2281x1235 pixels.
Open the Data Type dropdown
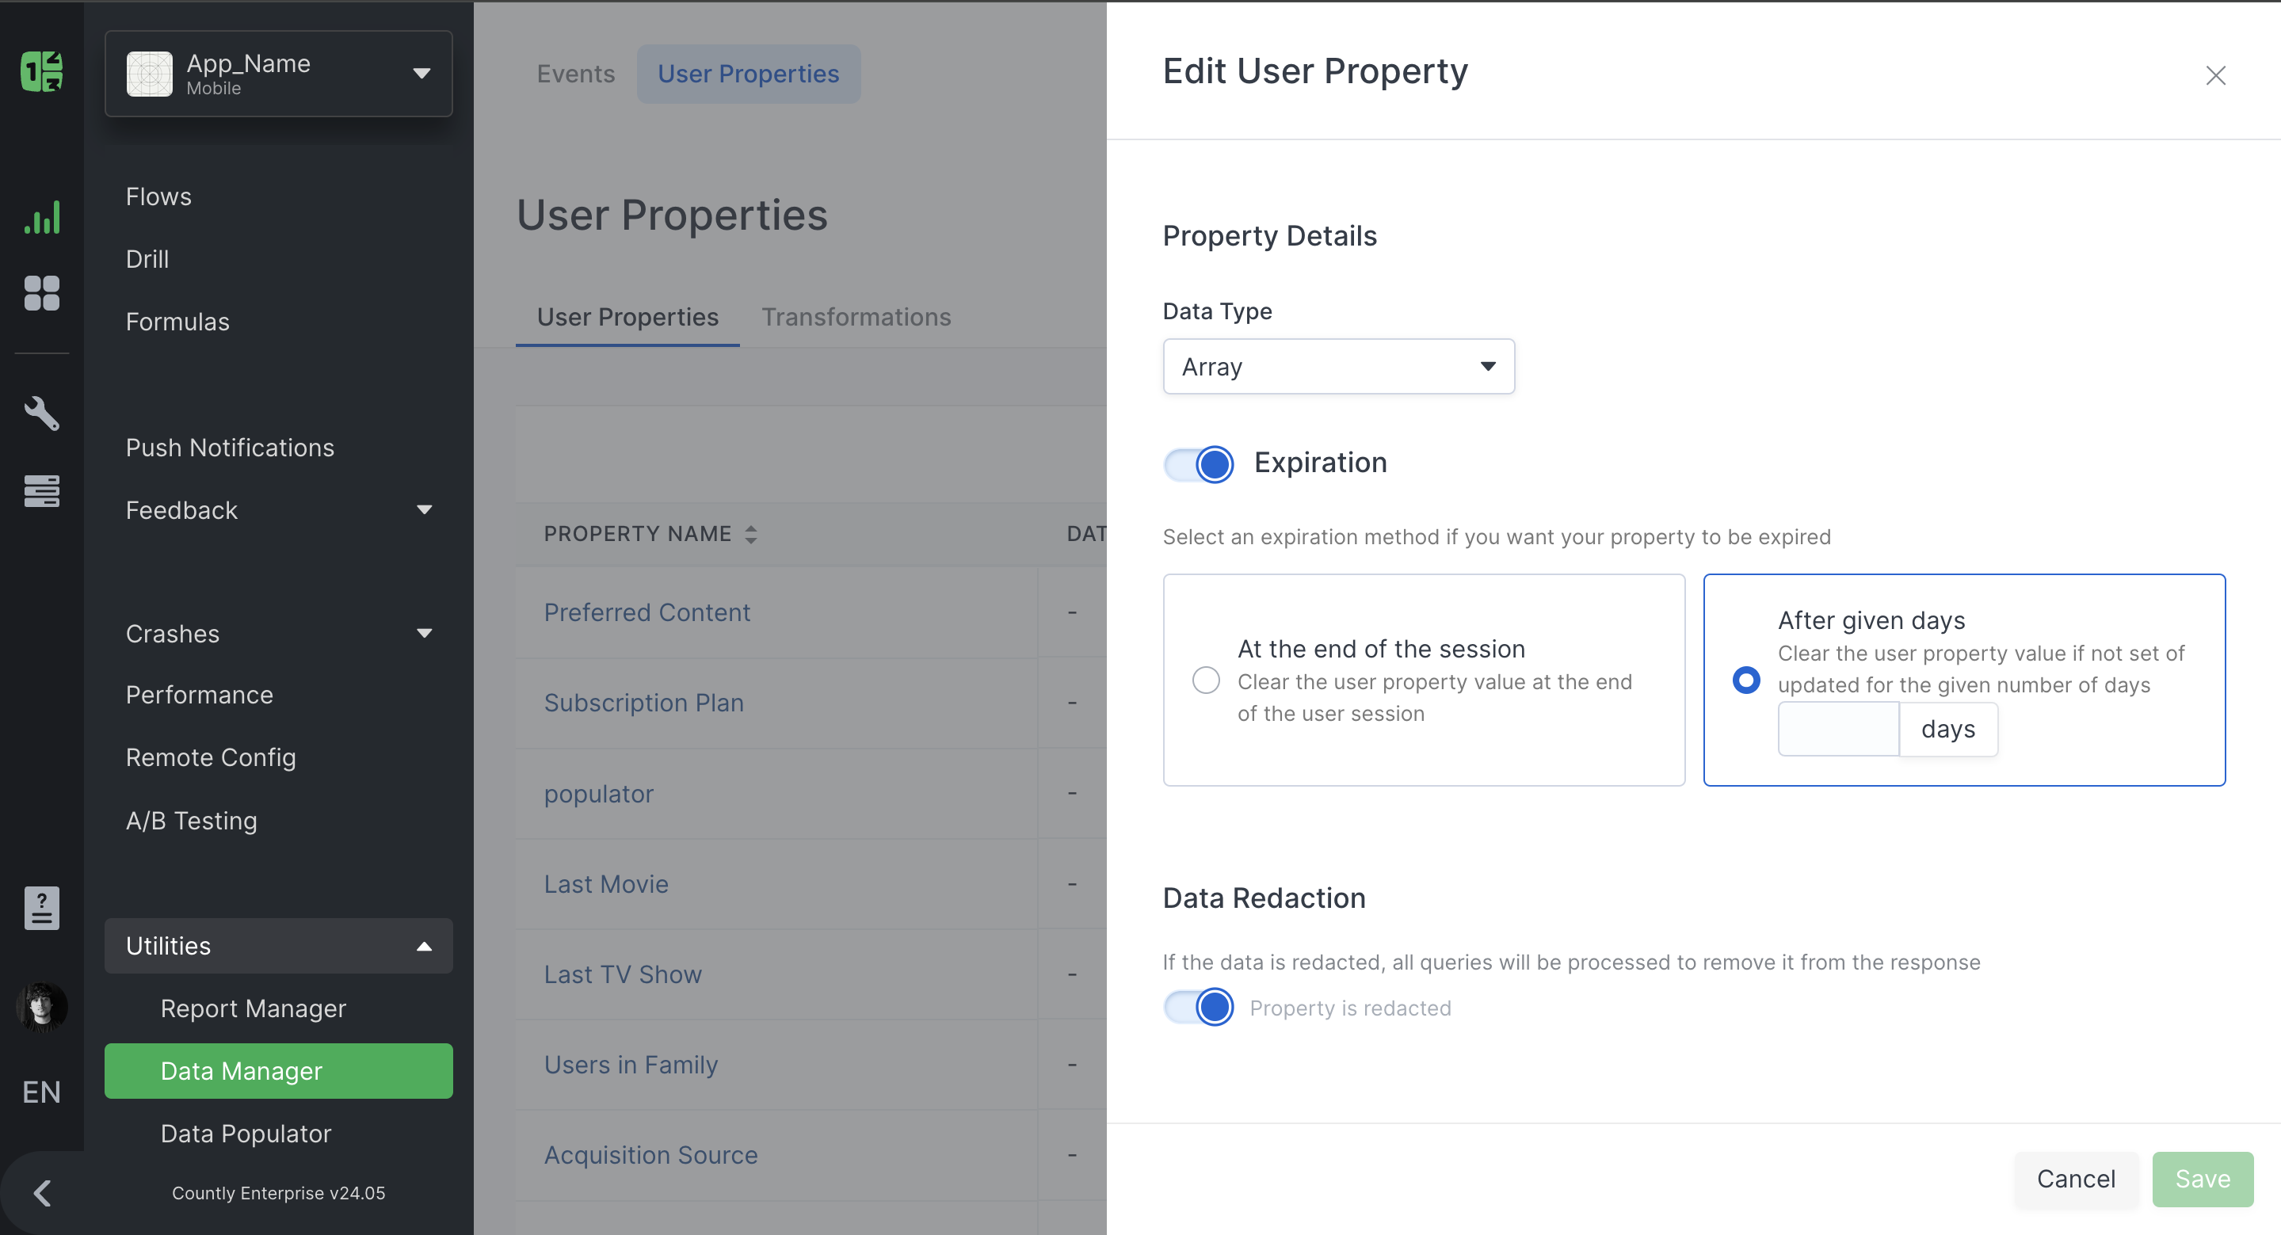(1339, 367)
